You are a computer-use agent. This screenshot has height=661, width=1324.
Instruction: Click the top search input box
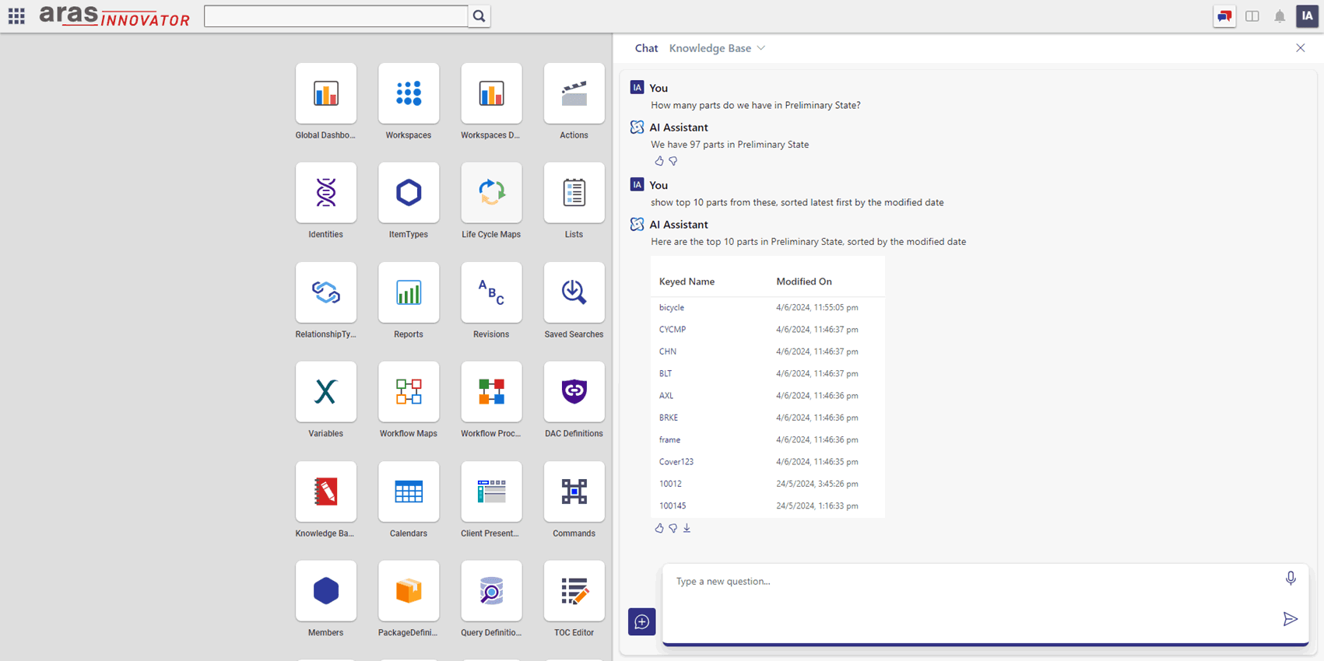click(x=336, y=16)
